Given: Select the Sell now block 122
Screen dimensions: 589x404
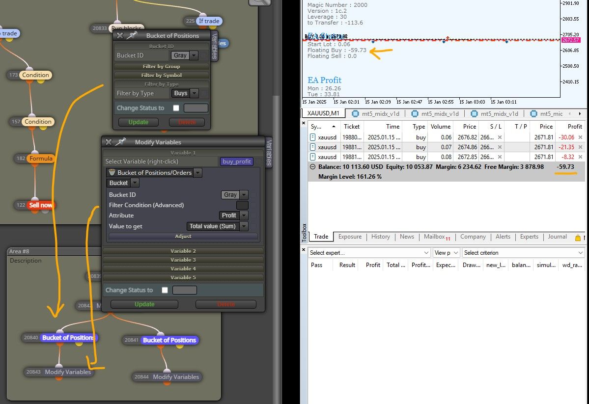Looking at the screenshot, I should click(41, 205).
